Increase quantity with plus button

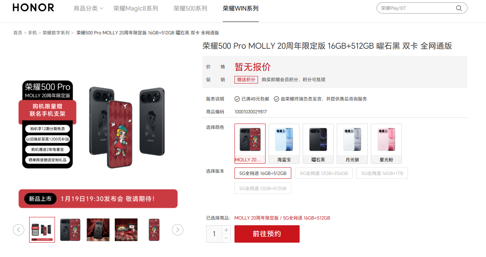click(226, 230)
